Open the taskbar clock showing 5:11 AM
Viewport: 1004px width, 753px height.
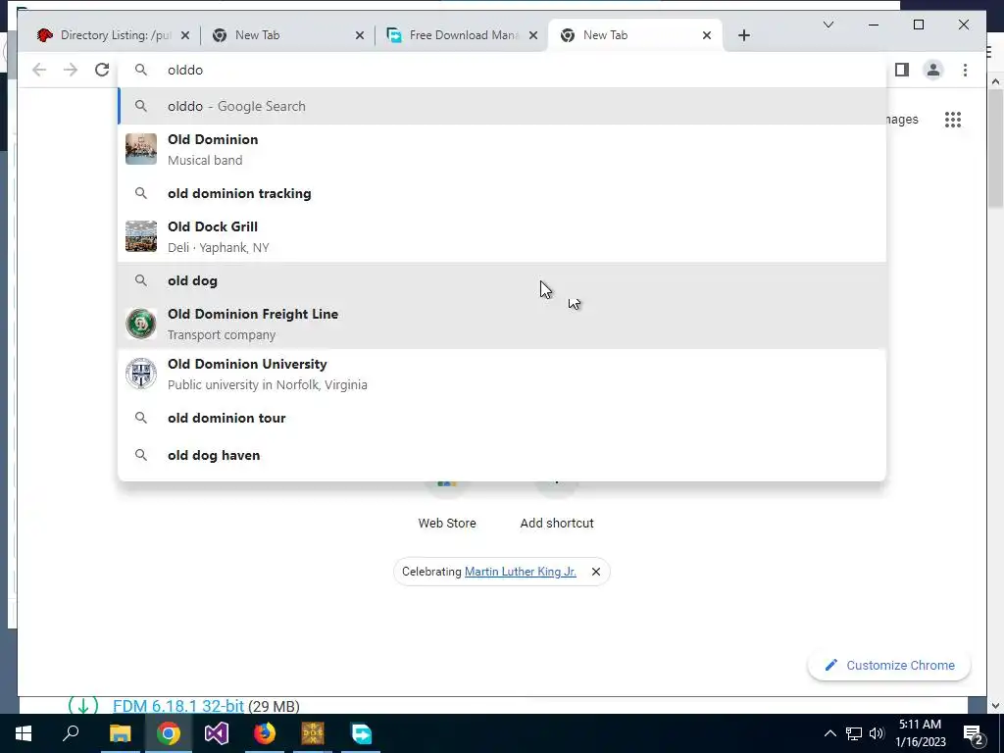(x=920, y=733)
